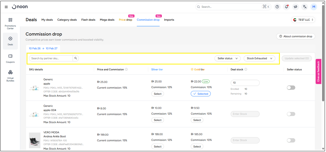Viewport: 326px width, 152px height.
Task: Click the help question mark icon
Action: (277, 7)
